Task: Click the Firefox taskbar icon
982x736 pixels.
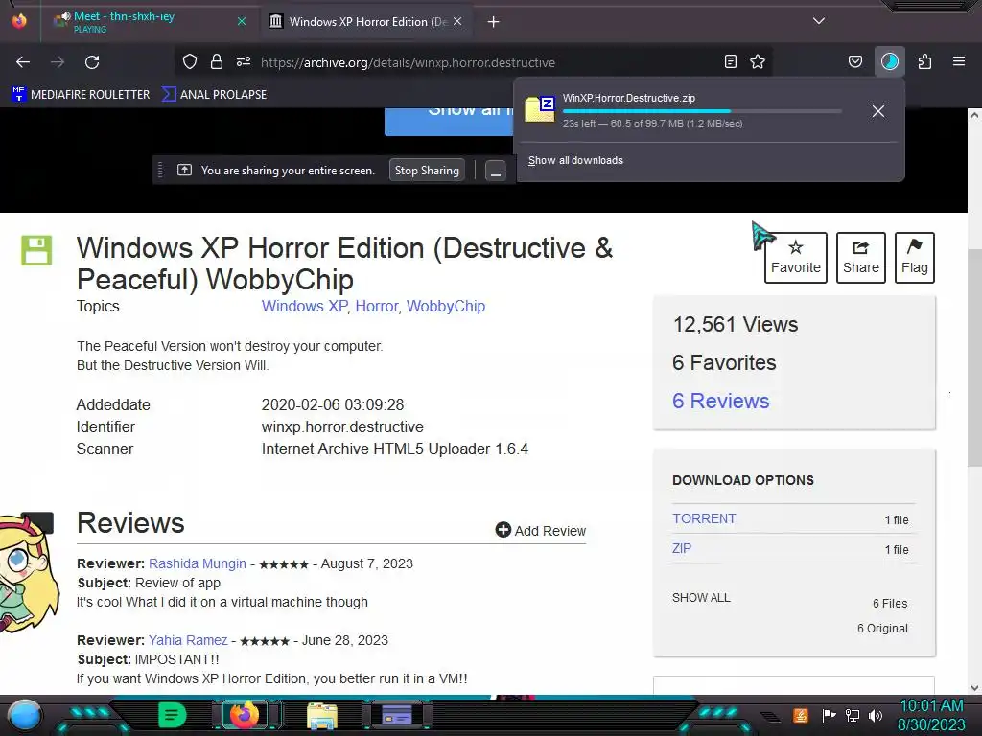Action: tap(245, 715)
